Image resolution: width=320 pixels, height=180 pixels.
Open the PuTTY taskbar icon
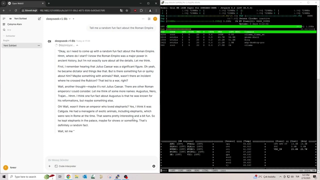[117, 177]
